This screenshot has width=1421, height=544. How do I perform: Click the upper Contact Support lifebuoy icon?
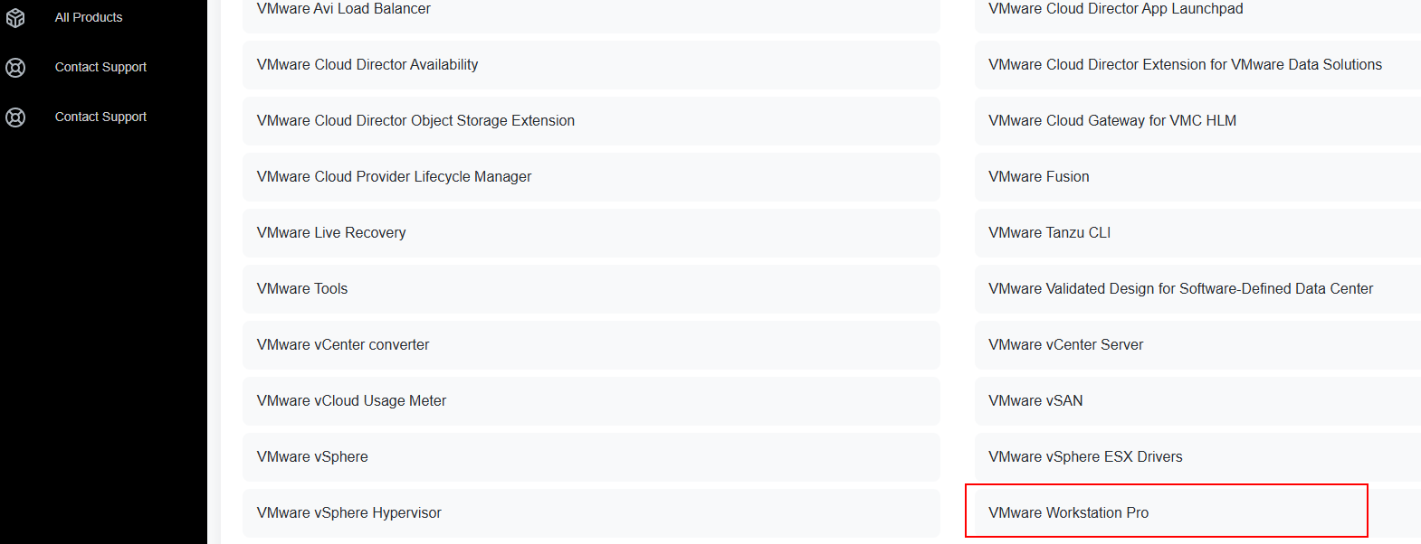pyautogui.click(x=15, y=68)
